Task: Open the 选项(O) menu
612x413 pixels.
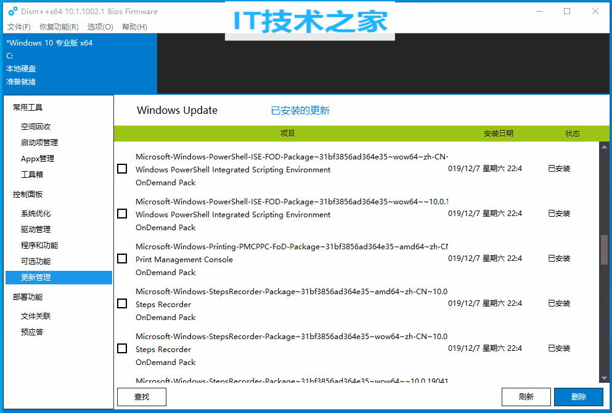Action: 100,27
